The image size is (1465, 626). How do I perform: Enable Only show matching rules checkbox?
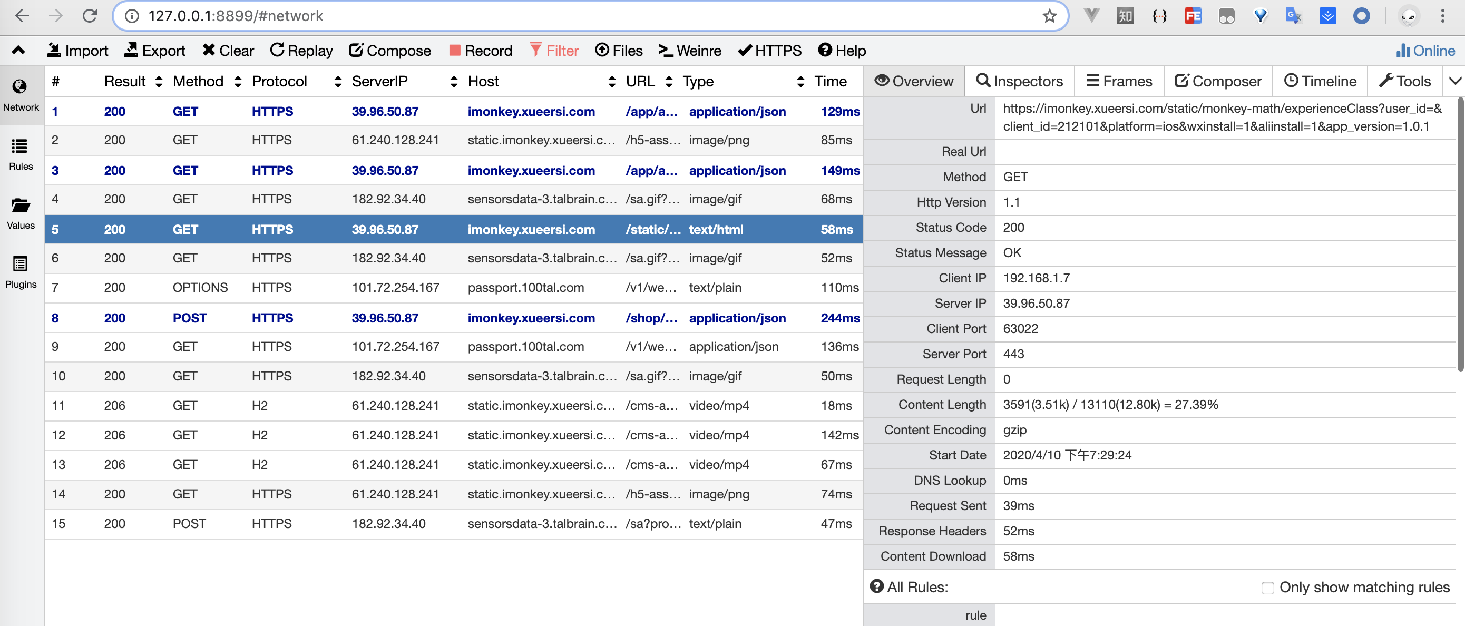(1268, 588)
